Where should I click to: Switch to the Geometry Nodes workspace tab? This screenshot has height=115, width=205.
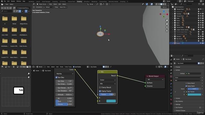(x=113, y=2)
